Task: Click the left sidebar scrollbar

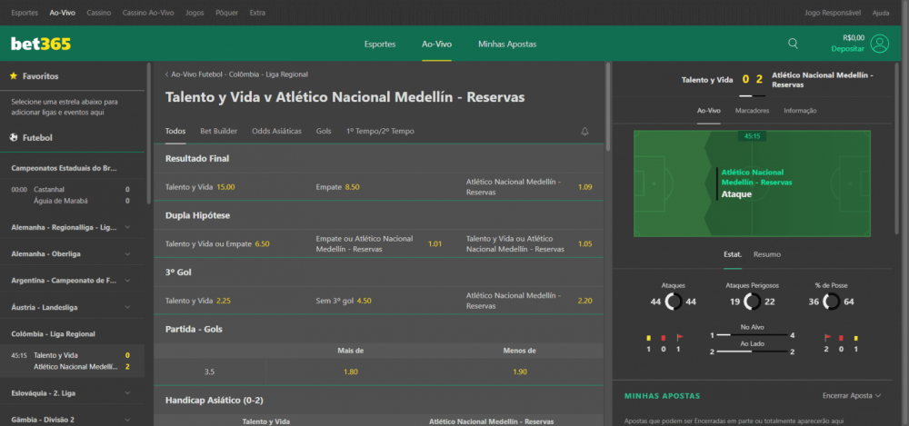Action: pyautogui.click(x=149, y=134)
